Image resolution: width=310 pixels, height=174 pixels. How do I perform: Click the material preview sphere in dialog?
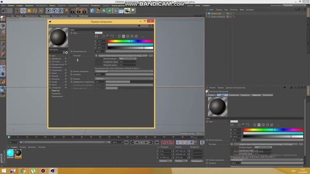click(x=58, y=37)
